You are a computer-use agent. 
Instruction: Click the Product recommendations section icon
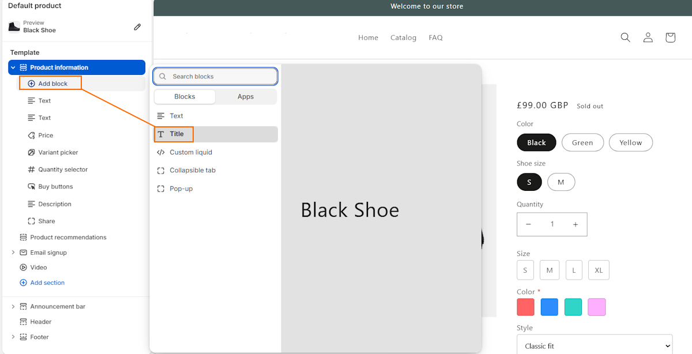[24, 237]
